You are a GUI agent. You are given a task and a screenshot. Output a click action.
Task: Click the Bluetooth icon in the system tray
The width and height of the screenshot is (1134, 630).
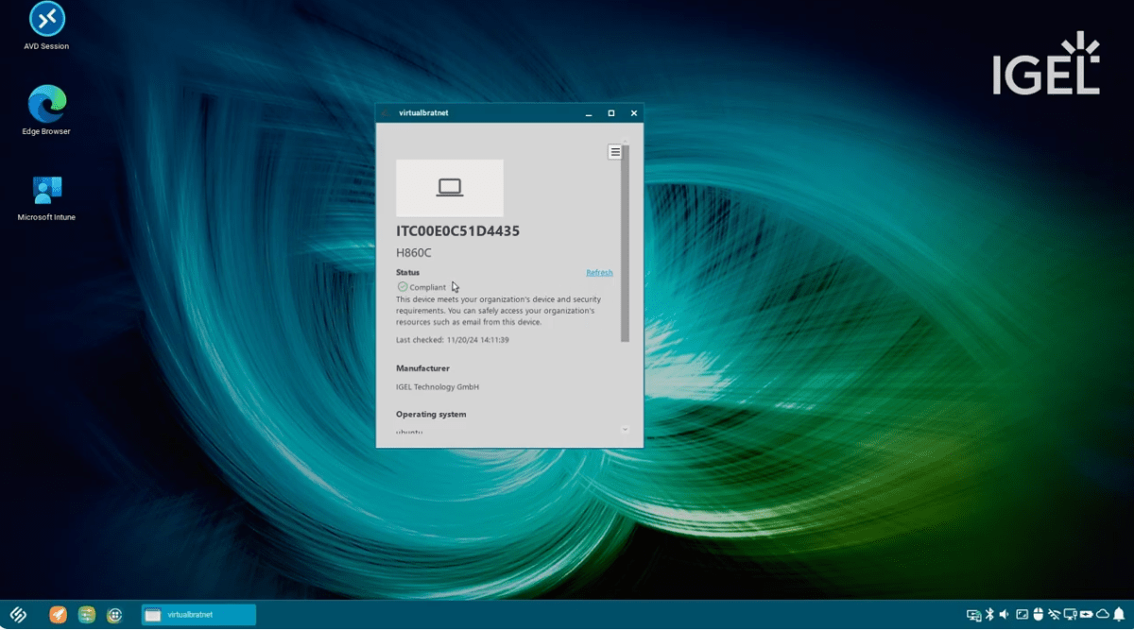coord(989,615)
